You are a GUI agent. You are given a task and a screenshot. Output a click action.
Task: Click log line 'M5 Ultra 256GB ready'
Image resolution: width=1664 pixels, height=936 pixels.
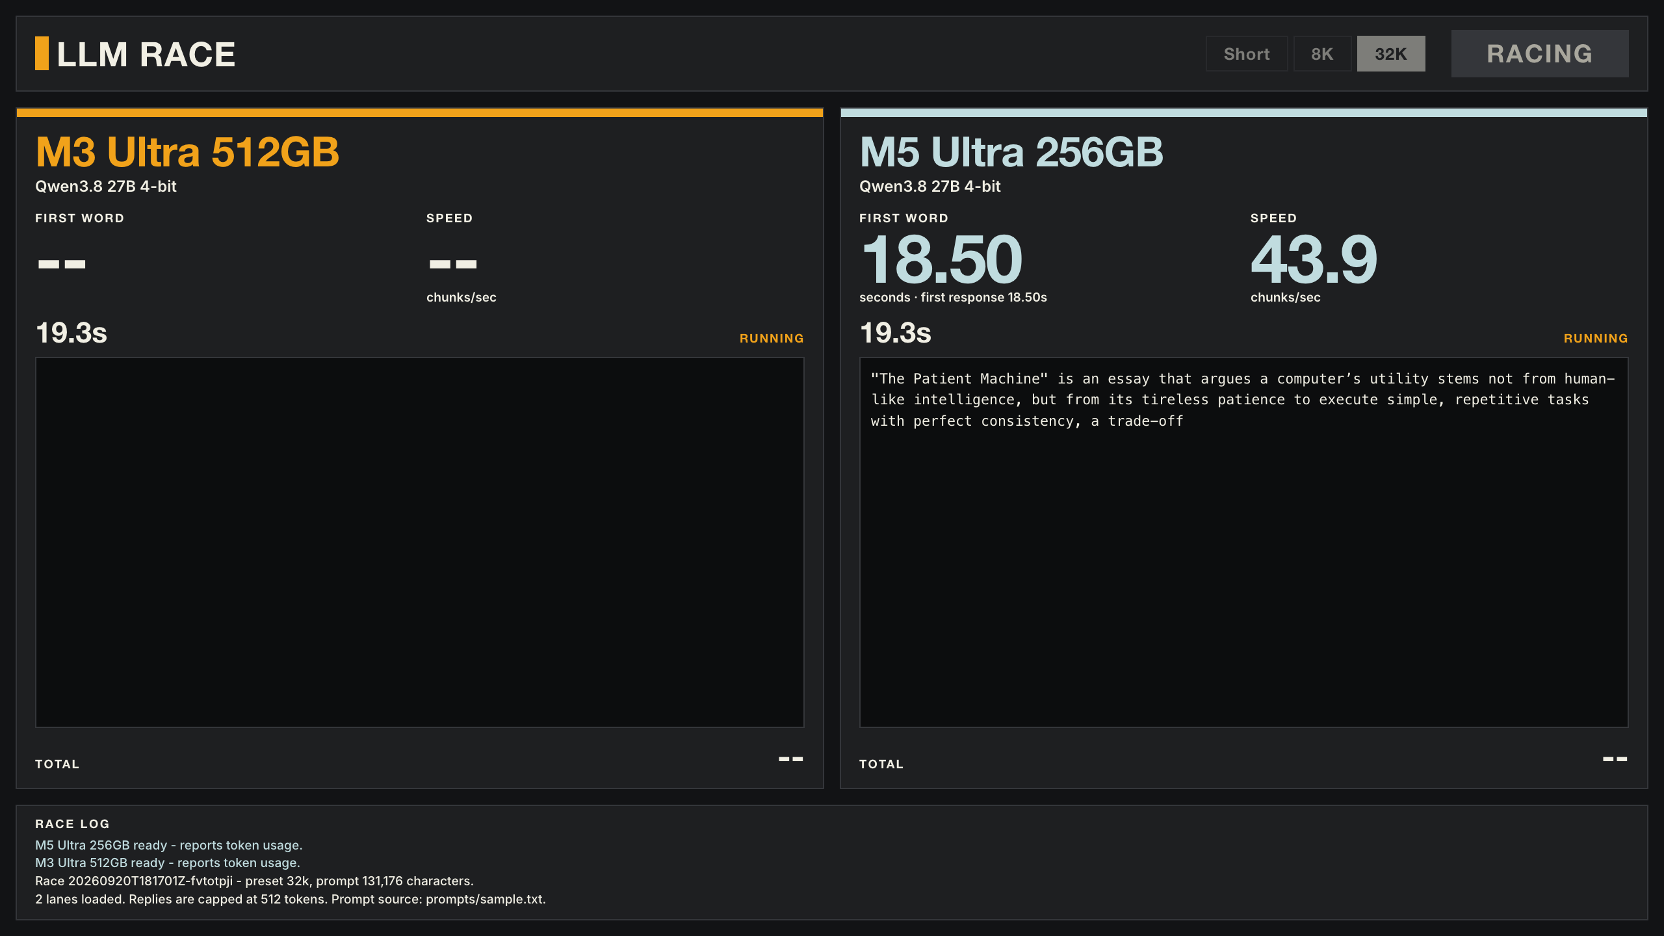(x=169, y=845)
